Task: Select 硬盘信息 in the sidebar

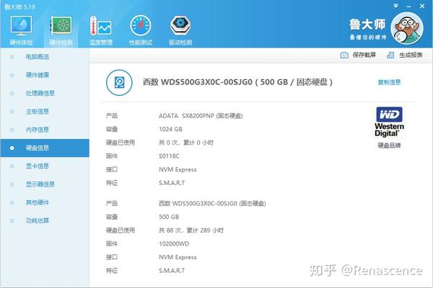Action: [x=45, y=148]
